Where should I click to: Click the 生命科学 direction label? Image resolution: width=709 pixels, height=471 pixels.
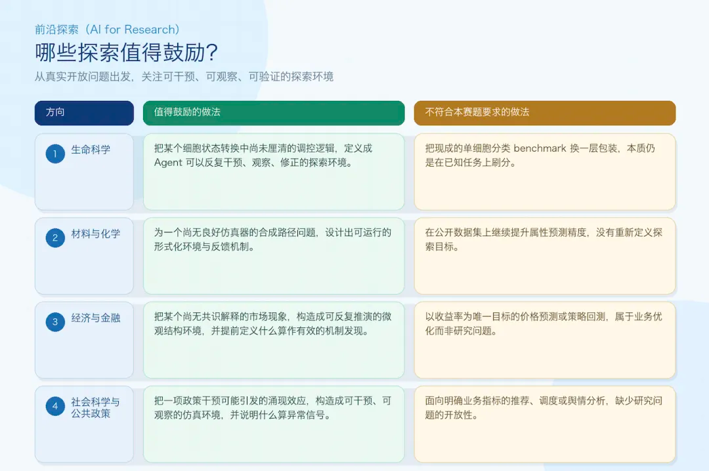(91, 150)
